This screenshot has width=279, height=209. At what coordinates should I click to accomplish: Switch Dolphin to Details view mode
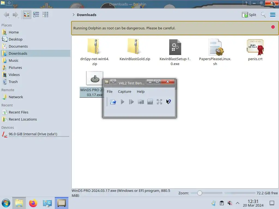click(46, 15)
